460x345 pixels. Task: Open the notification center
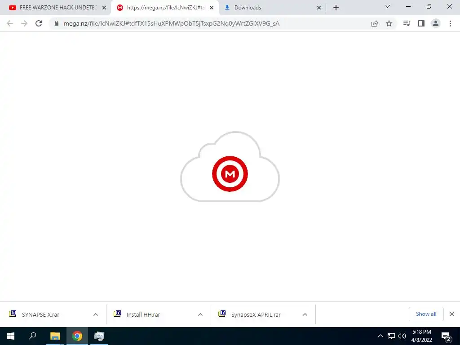pyautogui.click(x=446, y=336)
